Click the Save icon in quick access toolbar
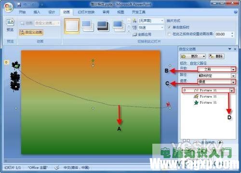241x173 pixels. pos(19,5)
